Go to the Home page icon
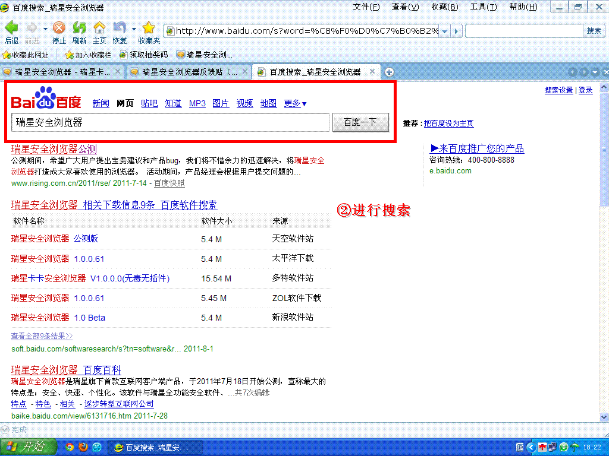609x456 pixels. (99, 27)
